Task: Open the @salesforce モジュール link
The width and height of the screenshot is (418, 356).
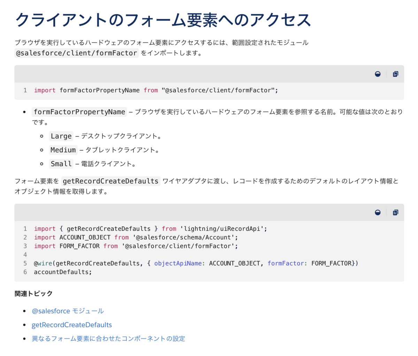Action: [68, 311]
